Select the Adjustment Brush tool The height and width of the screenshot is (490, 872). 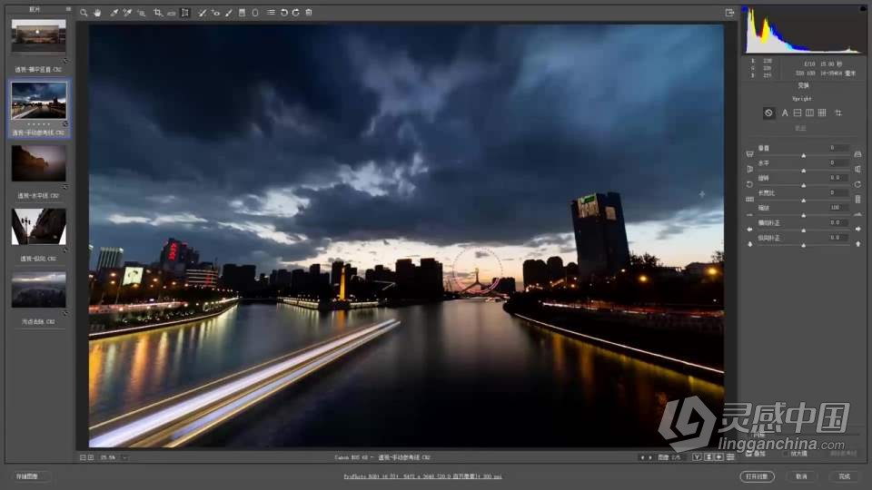click(229, 12)
